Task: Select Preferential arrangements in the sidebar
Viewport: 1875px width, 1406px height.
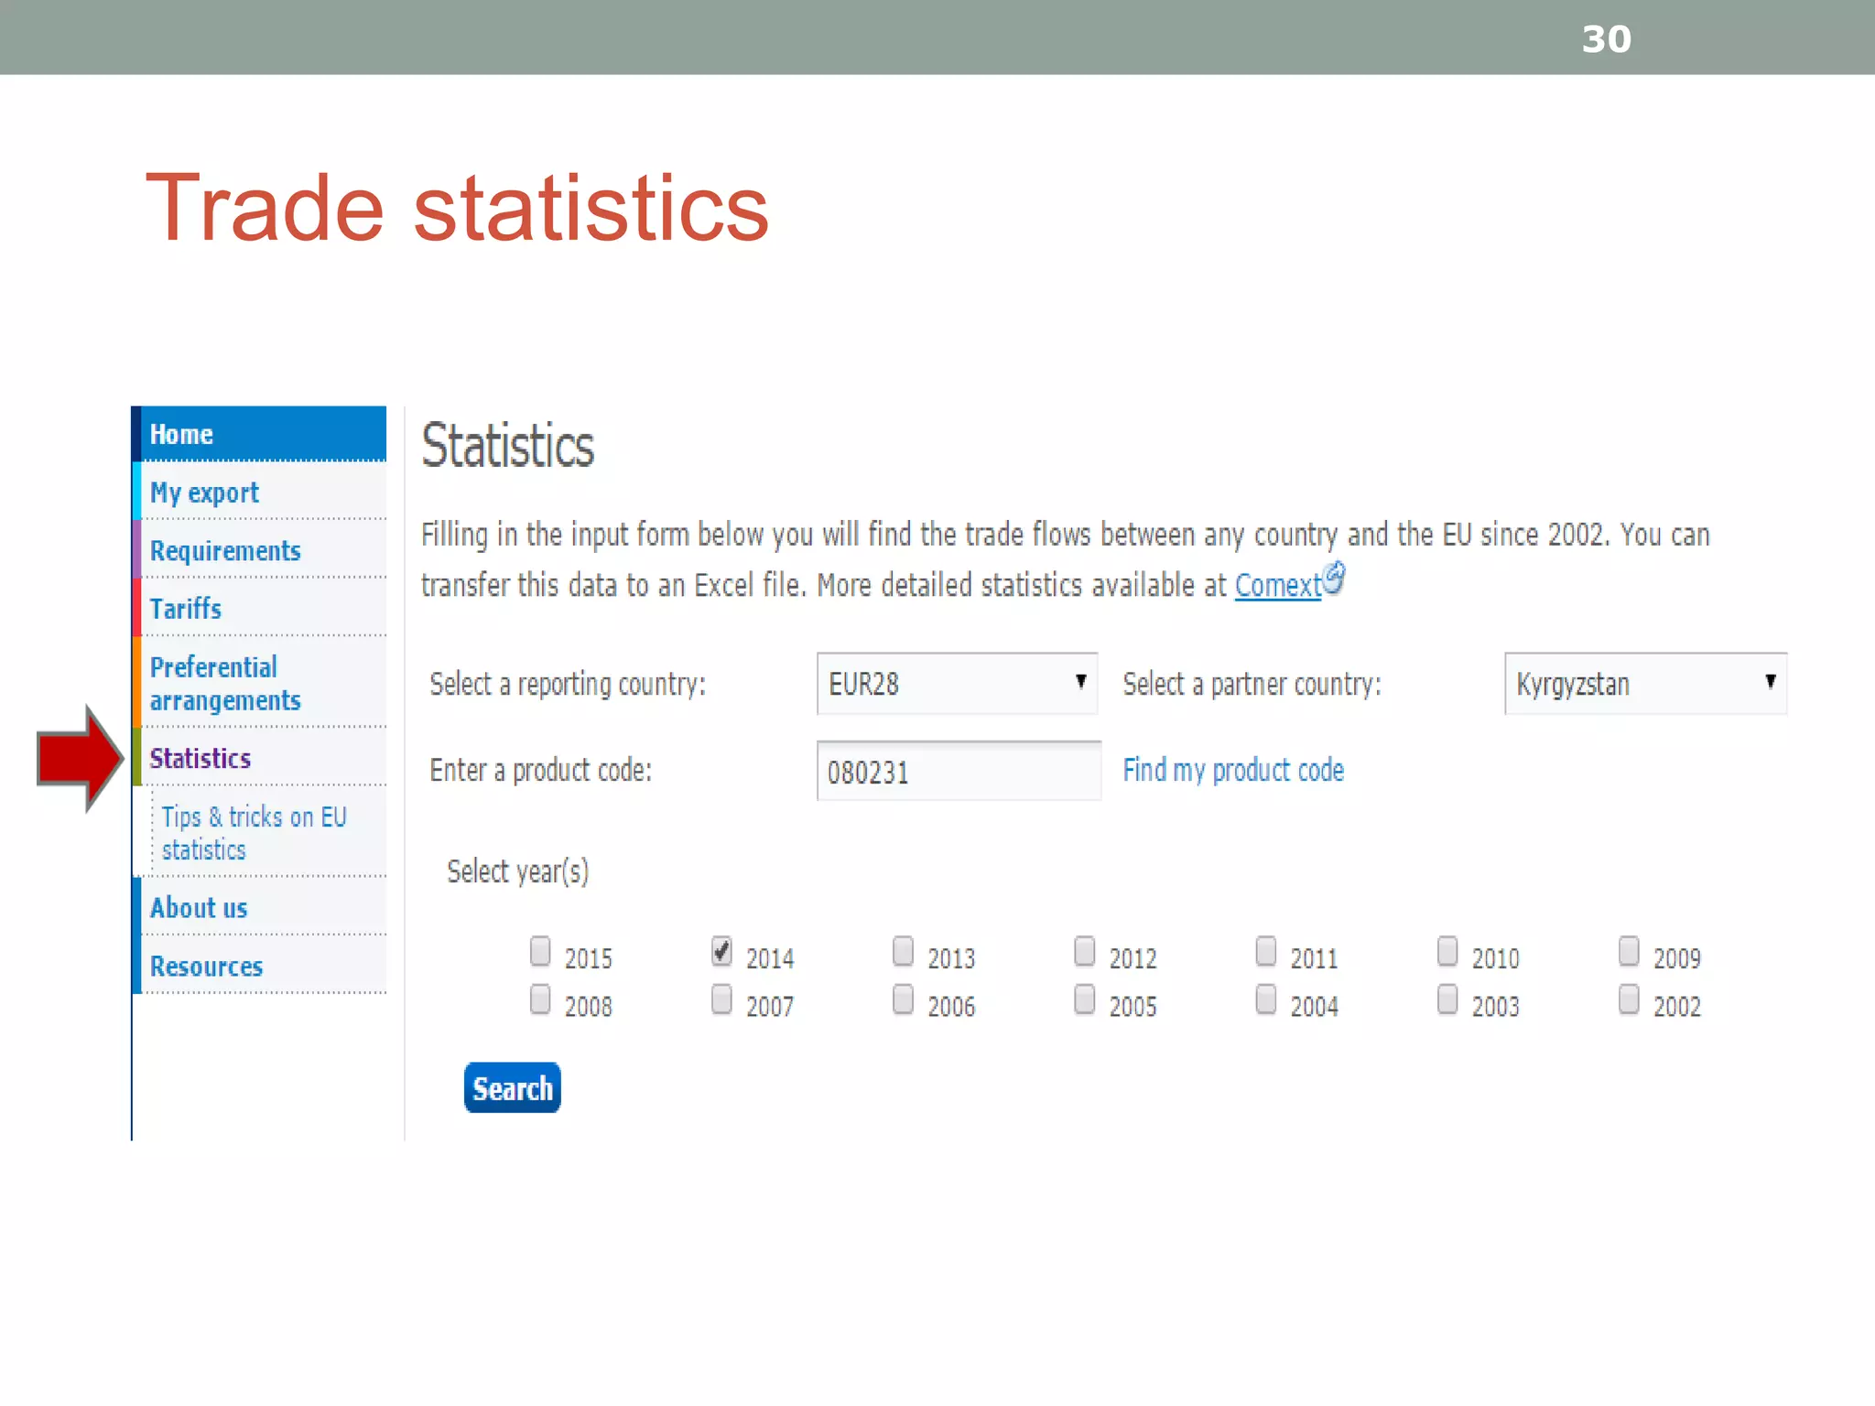Action: [x=225, y=683]
